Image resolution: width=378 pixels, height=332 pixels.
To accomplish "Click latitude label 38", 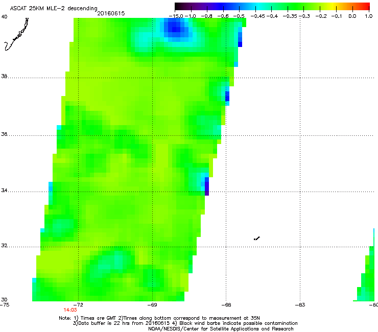I will point(4,77).
